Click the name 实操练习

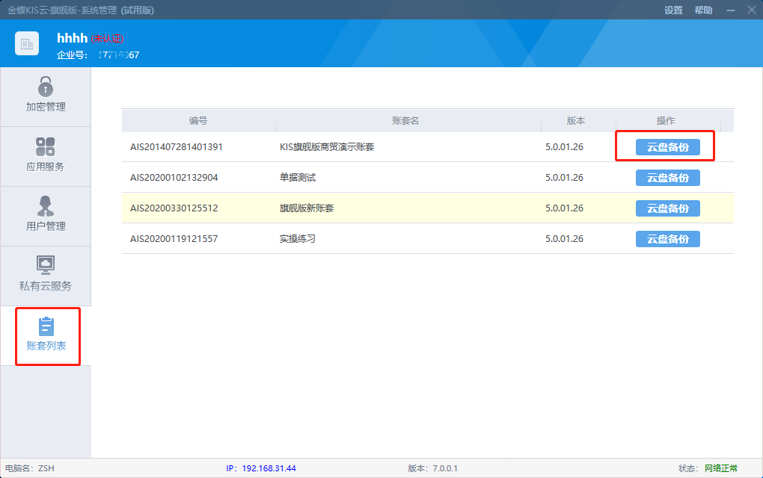tap(297, 238)
